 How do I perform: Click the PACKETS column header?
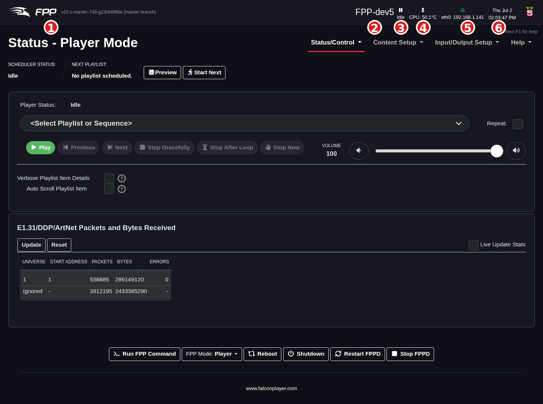[102, 262]
